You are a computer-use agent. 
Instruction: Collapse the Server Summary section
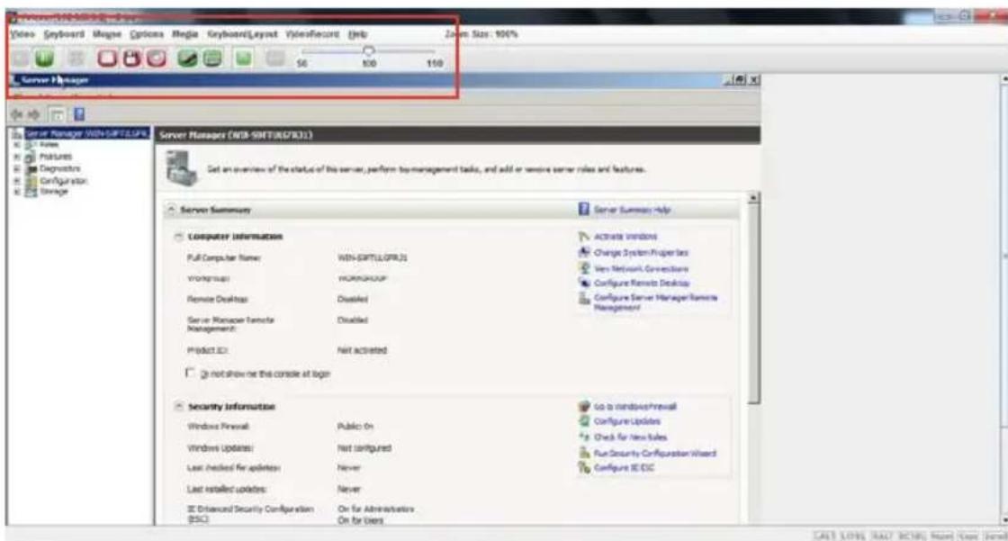pos(171,210)
